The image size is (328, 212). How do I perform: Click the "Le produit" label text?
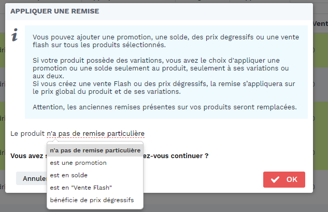click(27, 134)
